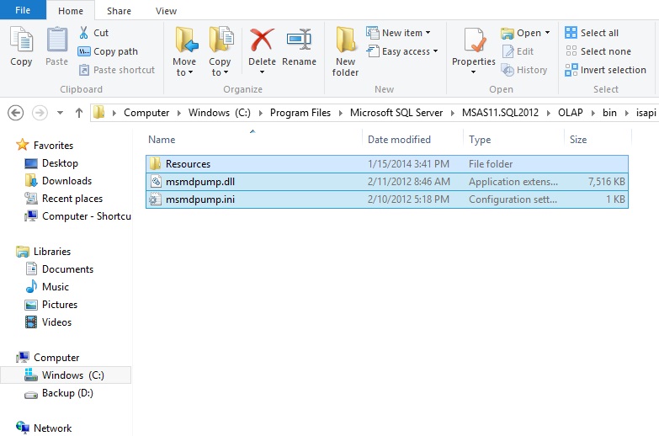The width and height of the screenshot is (659, 436).
Task: Switch to the View ribbon tab
Action: tap(166, 11)
